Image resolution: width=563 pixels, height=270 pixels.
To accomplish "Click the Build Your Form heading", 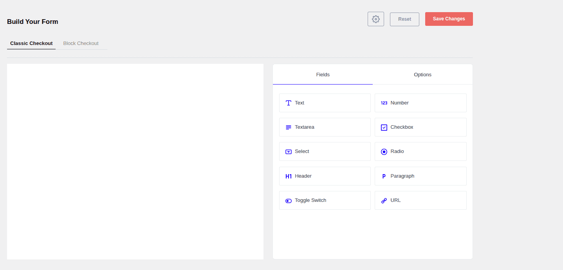I will coord(32,22).
